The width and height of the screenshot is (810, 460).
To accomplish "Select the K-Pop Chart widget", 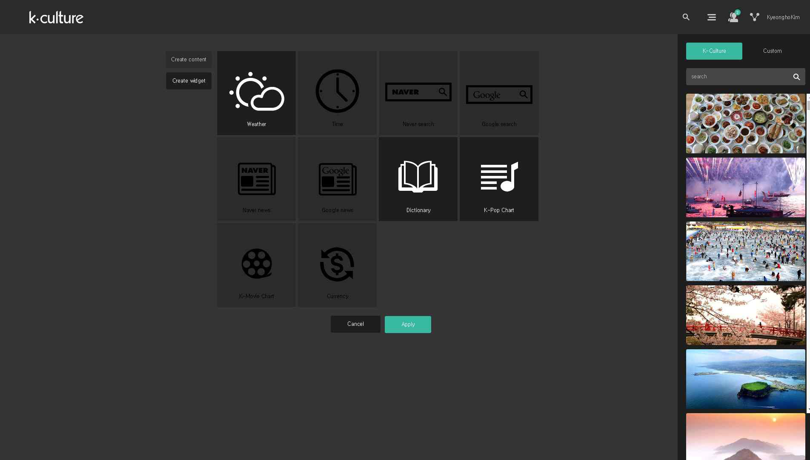I will coord(499,179).
